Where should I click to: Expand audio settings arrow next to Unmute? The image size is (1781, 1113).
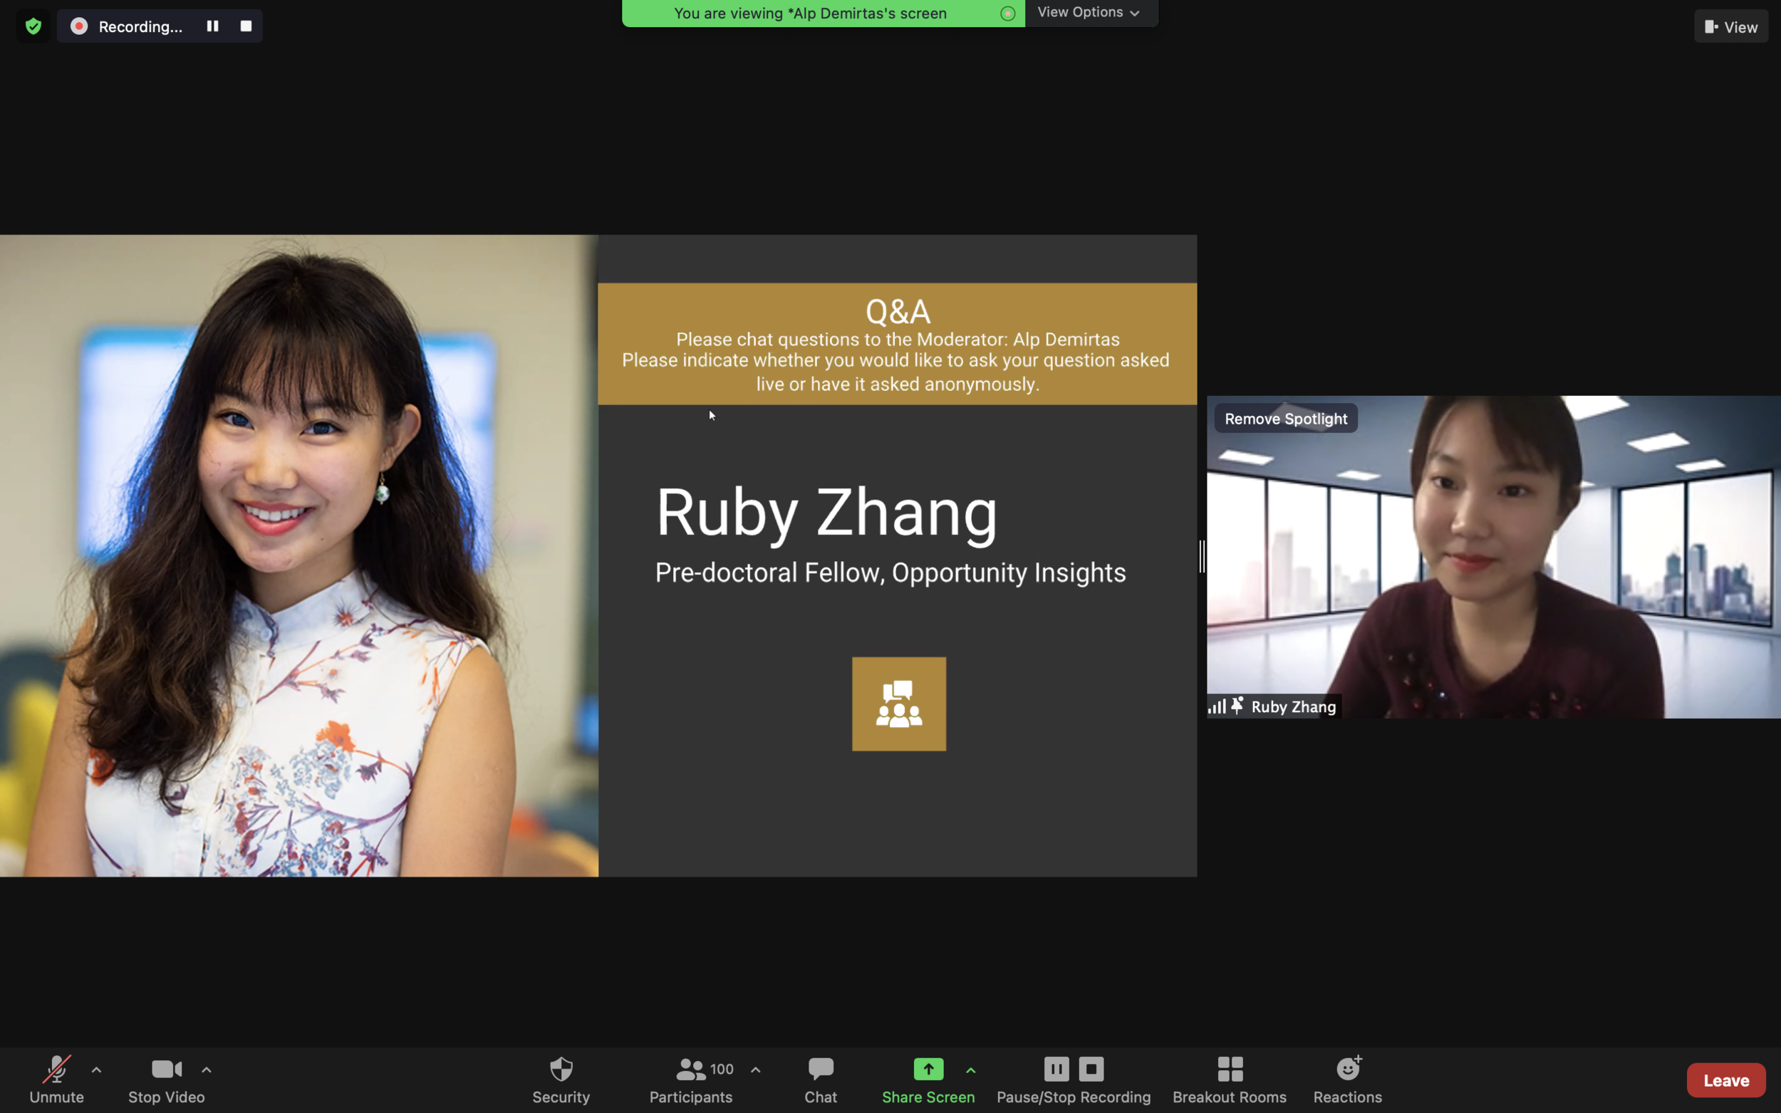click(x=96, y=1070)
